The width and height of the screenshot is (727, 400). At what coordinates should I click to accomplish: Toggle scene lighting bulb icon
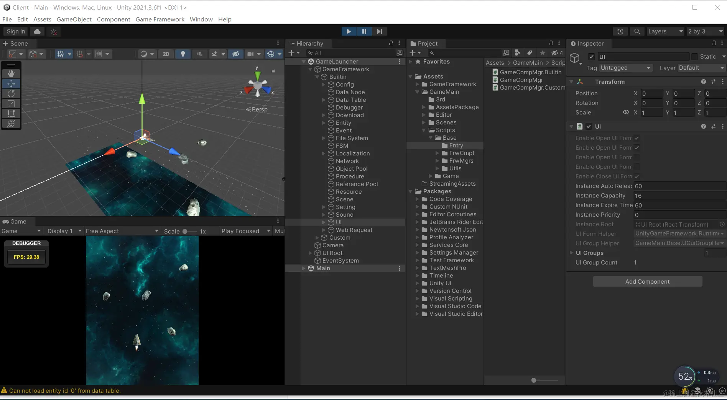click(x=183, y=54)
